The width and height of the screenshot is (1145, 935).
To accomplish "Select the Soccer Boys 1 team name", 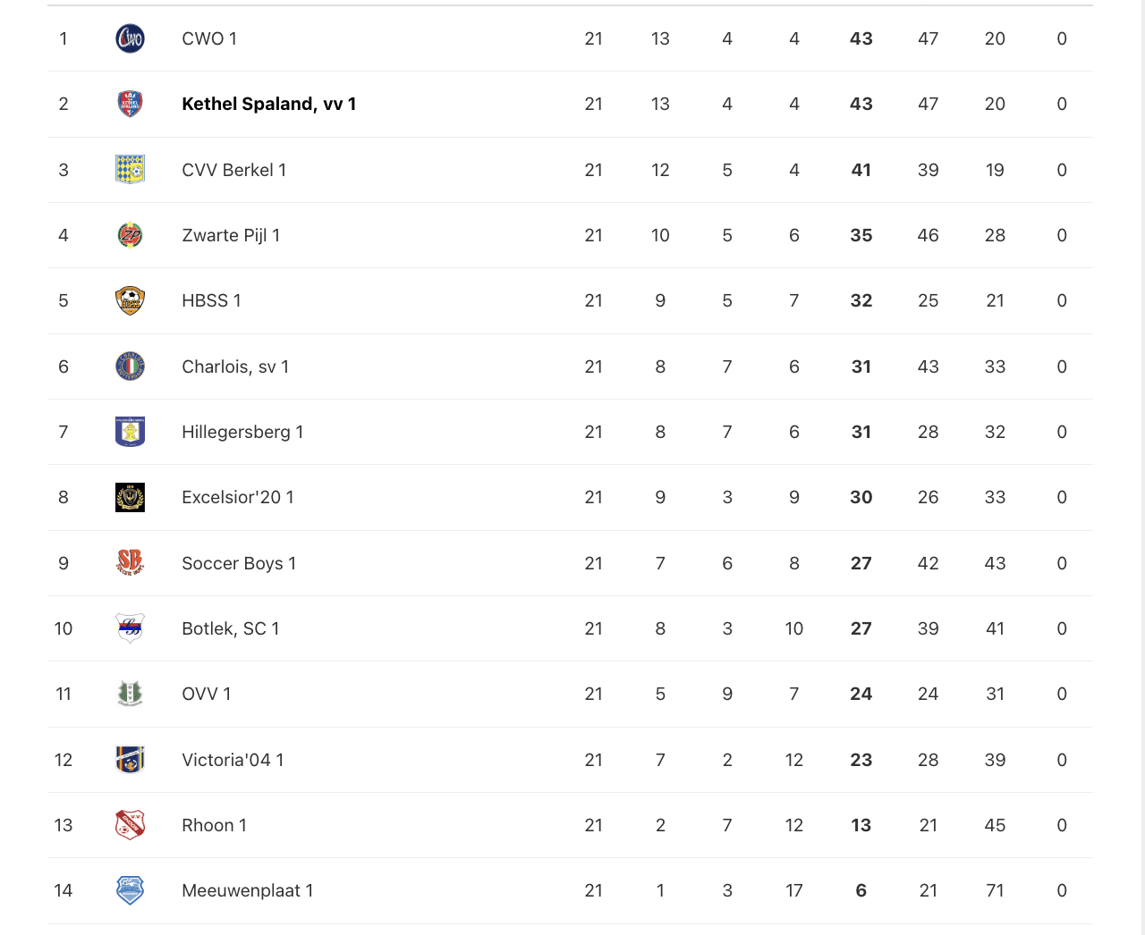I will [239, 563].
